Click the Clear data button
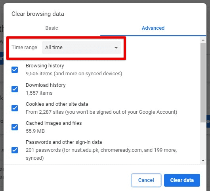This screenshot has width=210, height=191. coord(182,180)
